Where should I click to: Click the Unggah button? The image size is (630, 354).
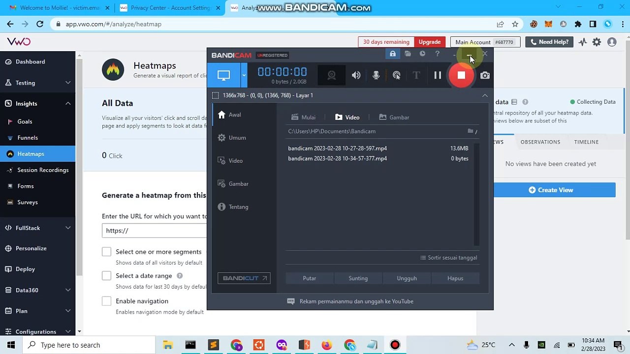[x=407, y=278]
